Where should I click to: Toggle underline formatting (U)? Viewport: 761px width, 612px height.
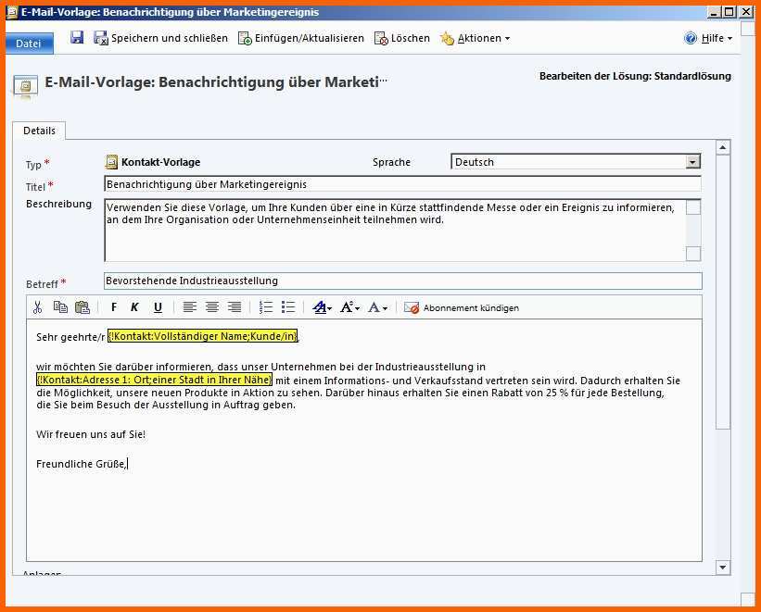point(158,307)
